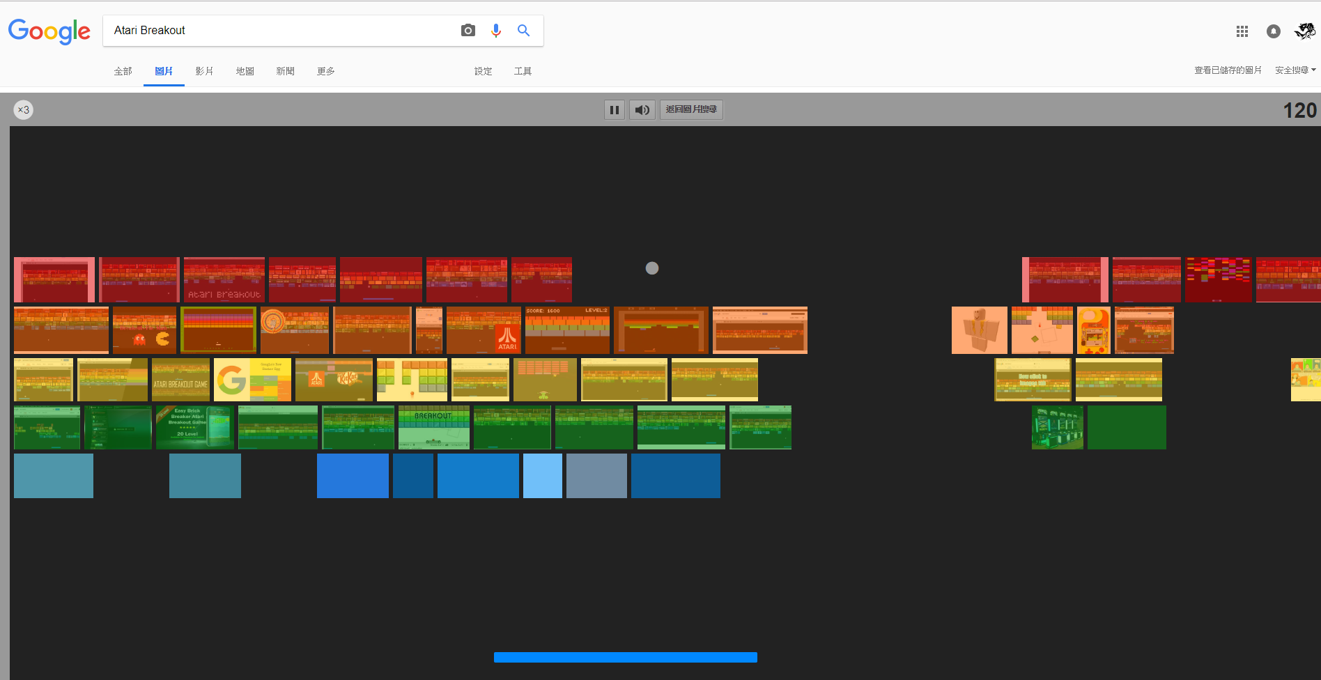
Task: Click red brick labeled Atari Breakout
Action: [x=224, y=279]
